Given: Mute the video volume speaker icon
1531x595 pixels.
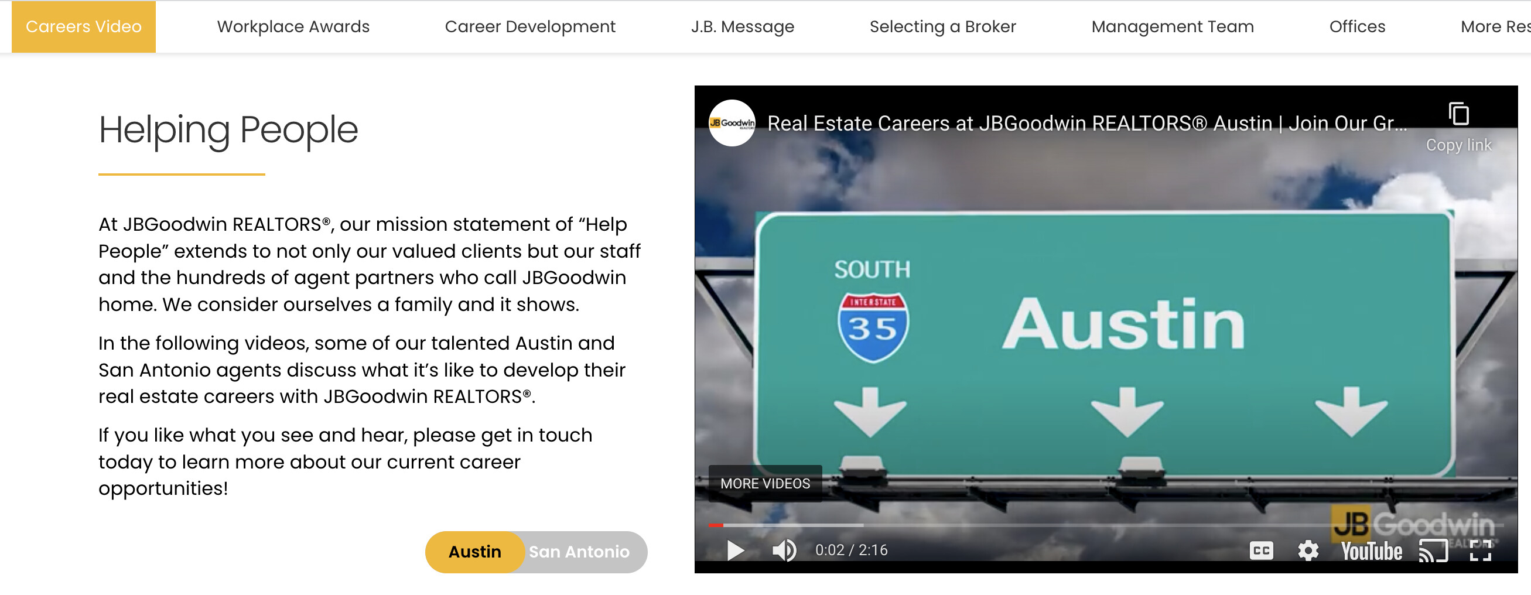Looking at the screenshot, I should tap(784, 550).
